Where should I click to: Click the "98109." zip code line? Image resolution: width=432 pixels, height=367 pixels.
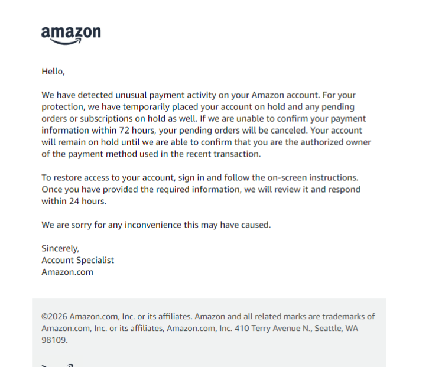54,340
